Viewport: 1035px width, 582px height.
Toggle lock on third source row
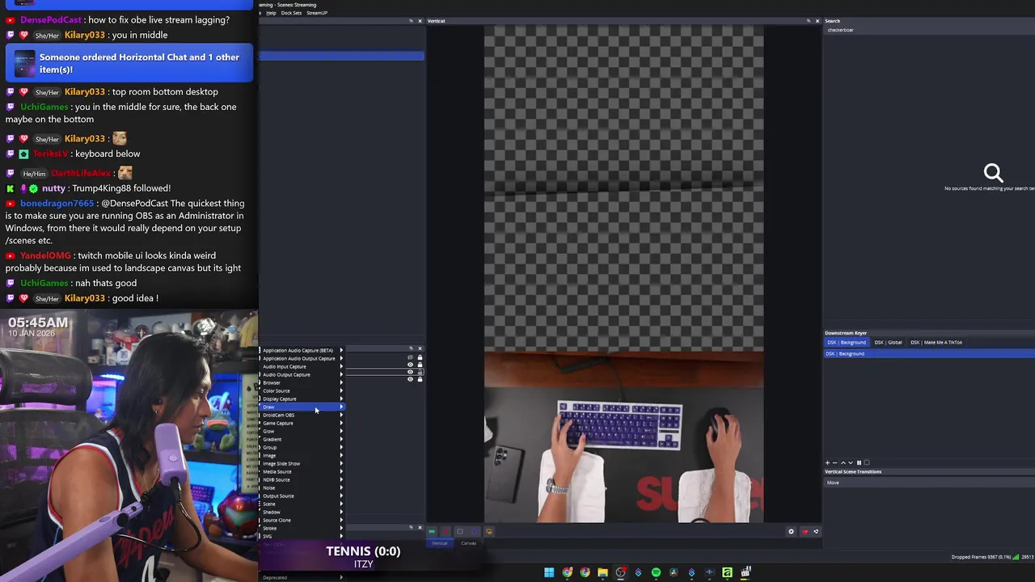click(x=420, y=372)
